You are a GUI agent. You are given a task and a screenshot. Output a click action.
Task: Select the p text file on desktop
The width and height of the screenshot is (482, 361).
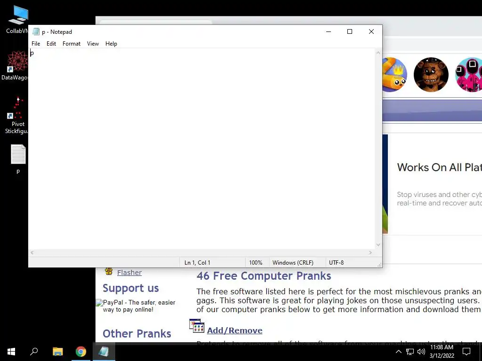click(18, 159)
